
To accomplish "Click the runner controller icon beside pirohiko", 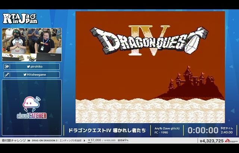I will pyautogui.click(x=7, y=66).
